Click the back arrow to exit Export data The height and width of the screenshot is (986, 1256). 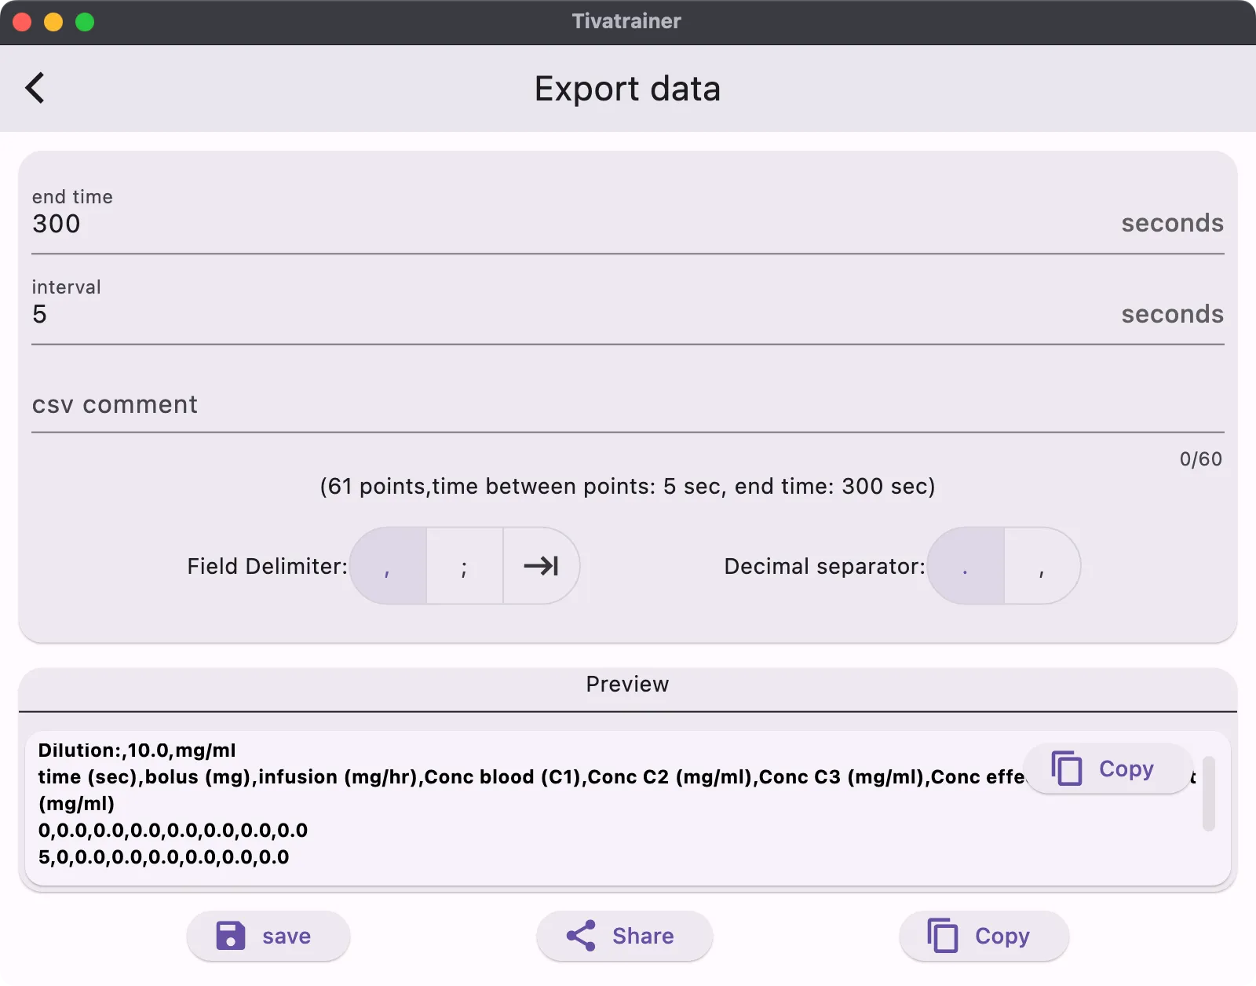click(x=35, y=88)
